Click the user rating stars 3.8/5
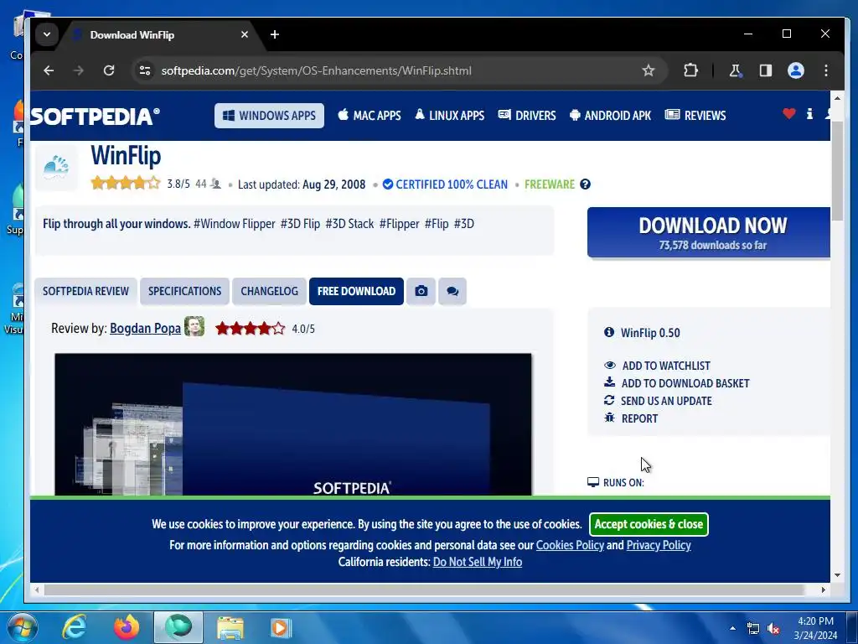Viewport: 858px width, 644px height. [x=126, y=183]
